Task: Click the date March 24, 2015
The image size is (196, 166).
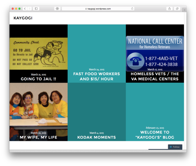Action: (97, 69)
